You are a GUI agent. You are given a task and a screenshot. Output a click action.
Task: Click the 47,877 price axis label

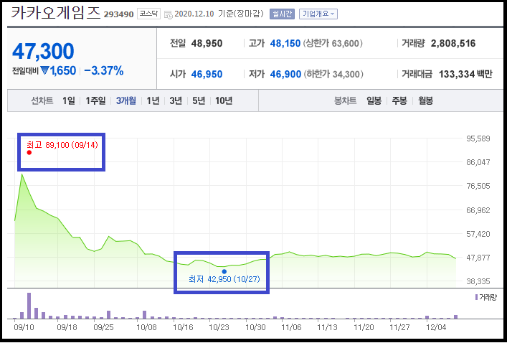click(x=478, y=258)
